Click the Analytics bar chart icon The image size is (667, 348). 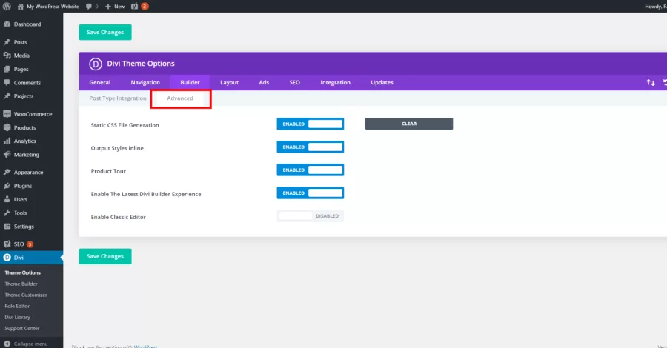[7, 141]
